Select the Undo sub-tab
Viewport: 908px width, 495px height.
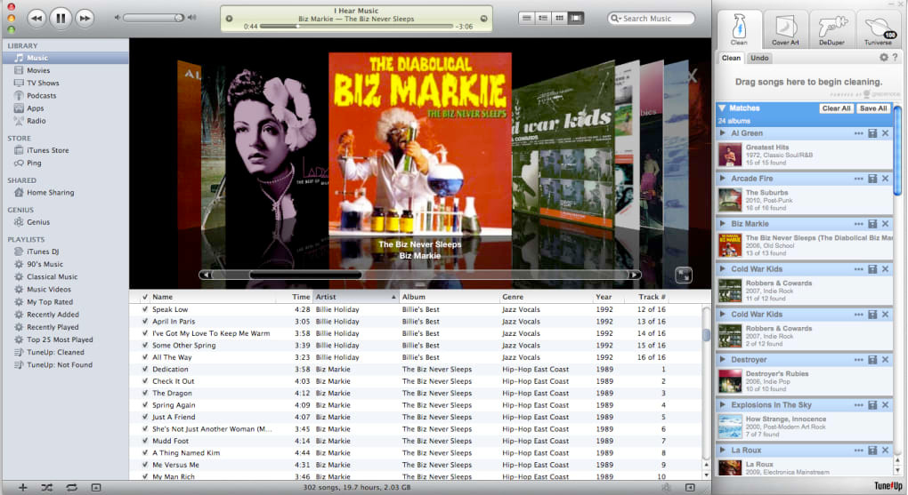[759, 58]
